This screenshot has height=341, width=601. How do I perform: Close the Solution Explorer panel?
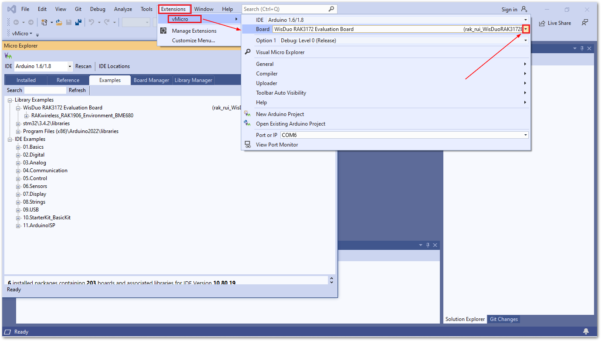coord(589,48)
